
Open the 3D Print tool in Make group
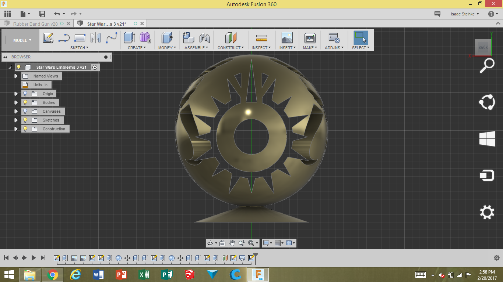tap(310, 37)
